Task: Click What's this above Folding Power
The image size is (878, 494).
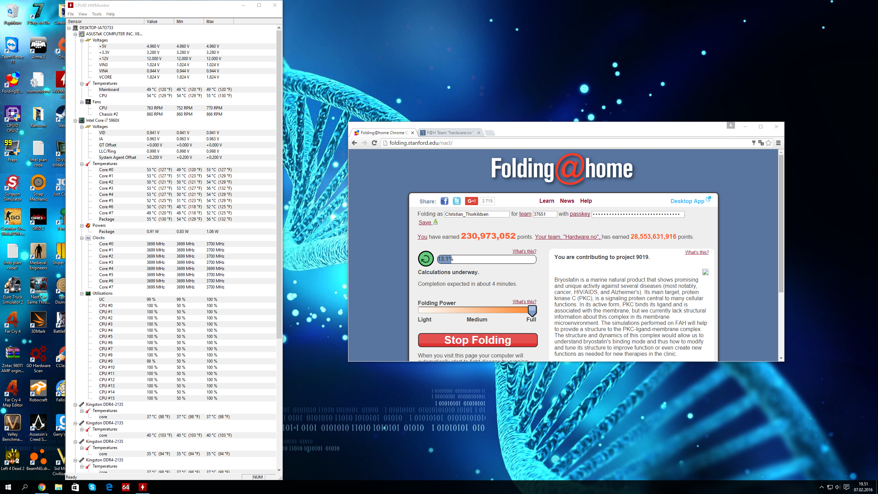Action: pyautogui.click(x=524, y=302)
